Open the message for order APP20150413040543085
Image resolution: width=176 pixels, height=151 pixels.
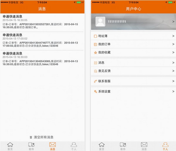[x=42, y=59]
